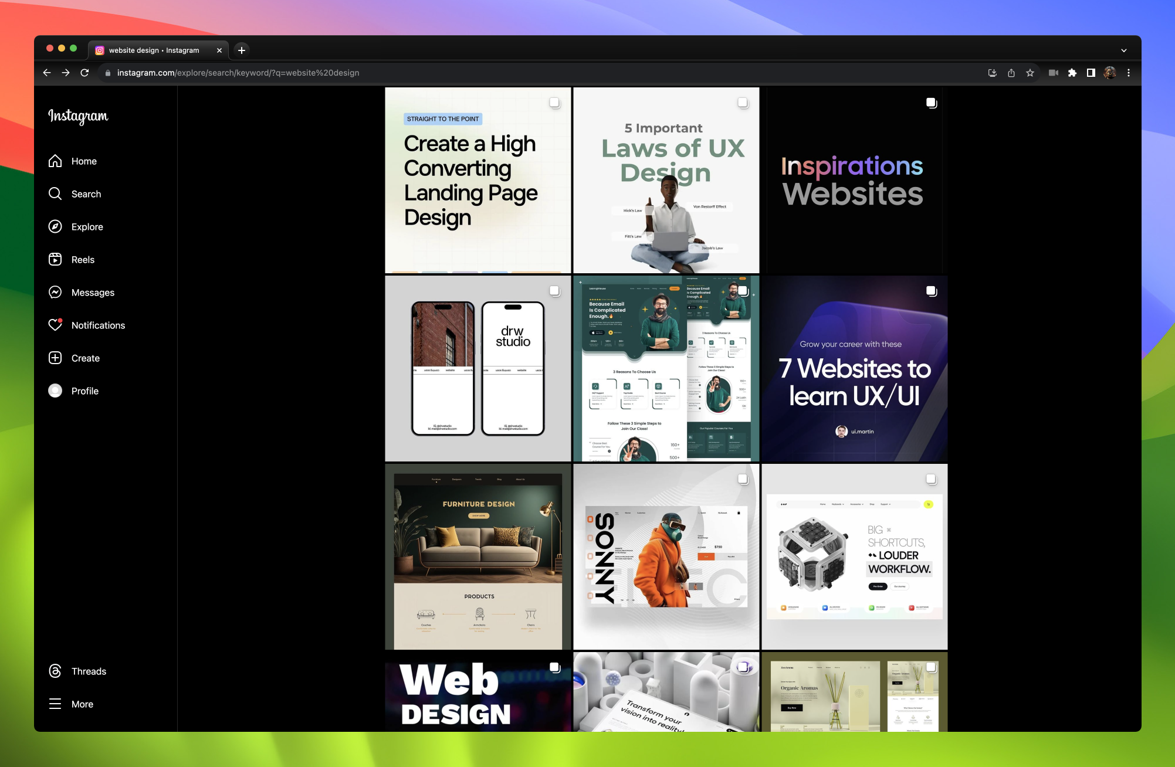This screenshot has width=1175, height=767.
Task: Open the 'Create a High Converting Landing Page' post
Action: click(x=478, y=180)
